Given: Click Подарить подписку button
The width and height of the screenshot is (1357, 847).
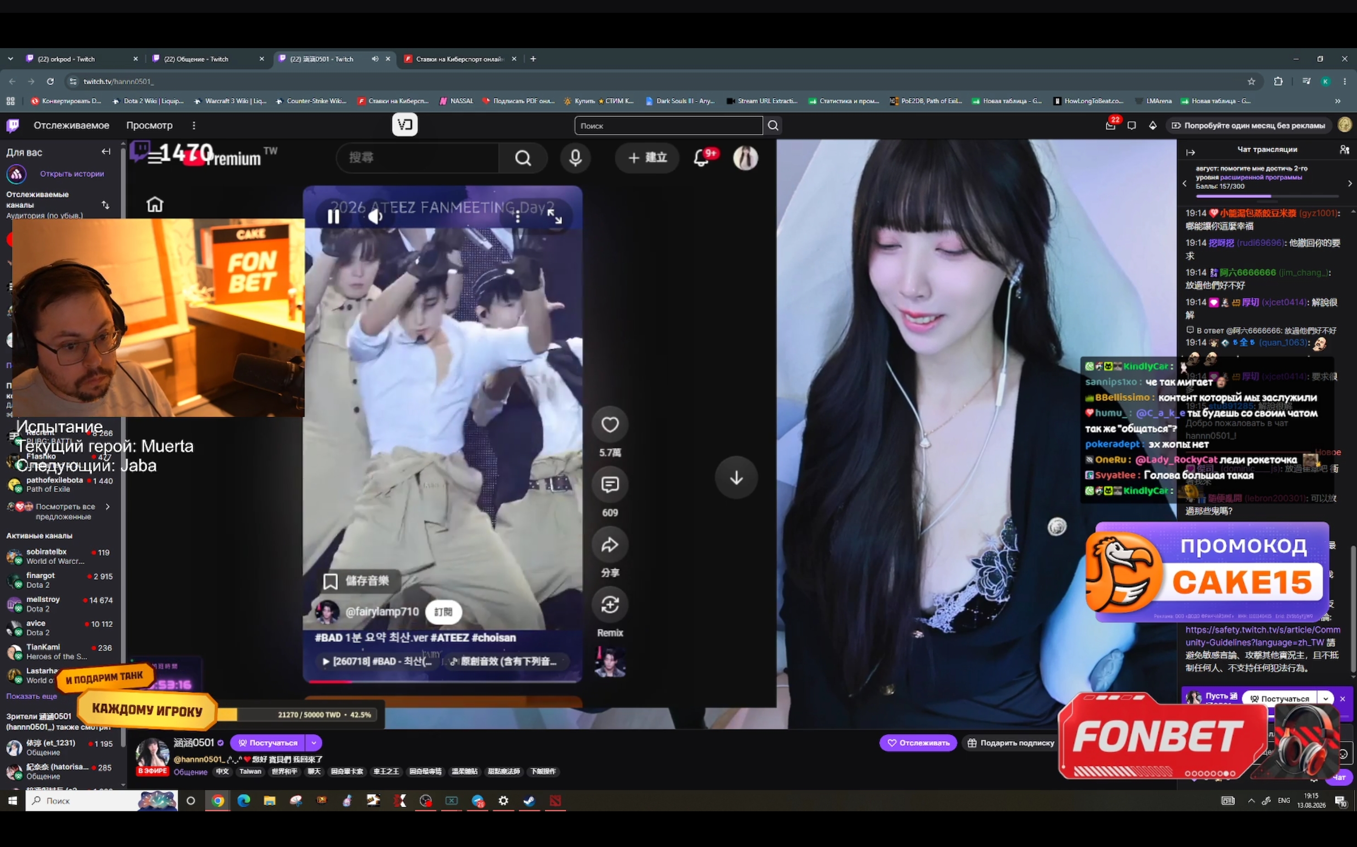Looking at the screenshot, I should point(1011,743).
